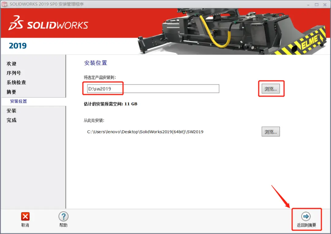
Task: Click the source path C:\Users\lenovo\Desktop text
Action: click(145, 132)
